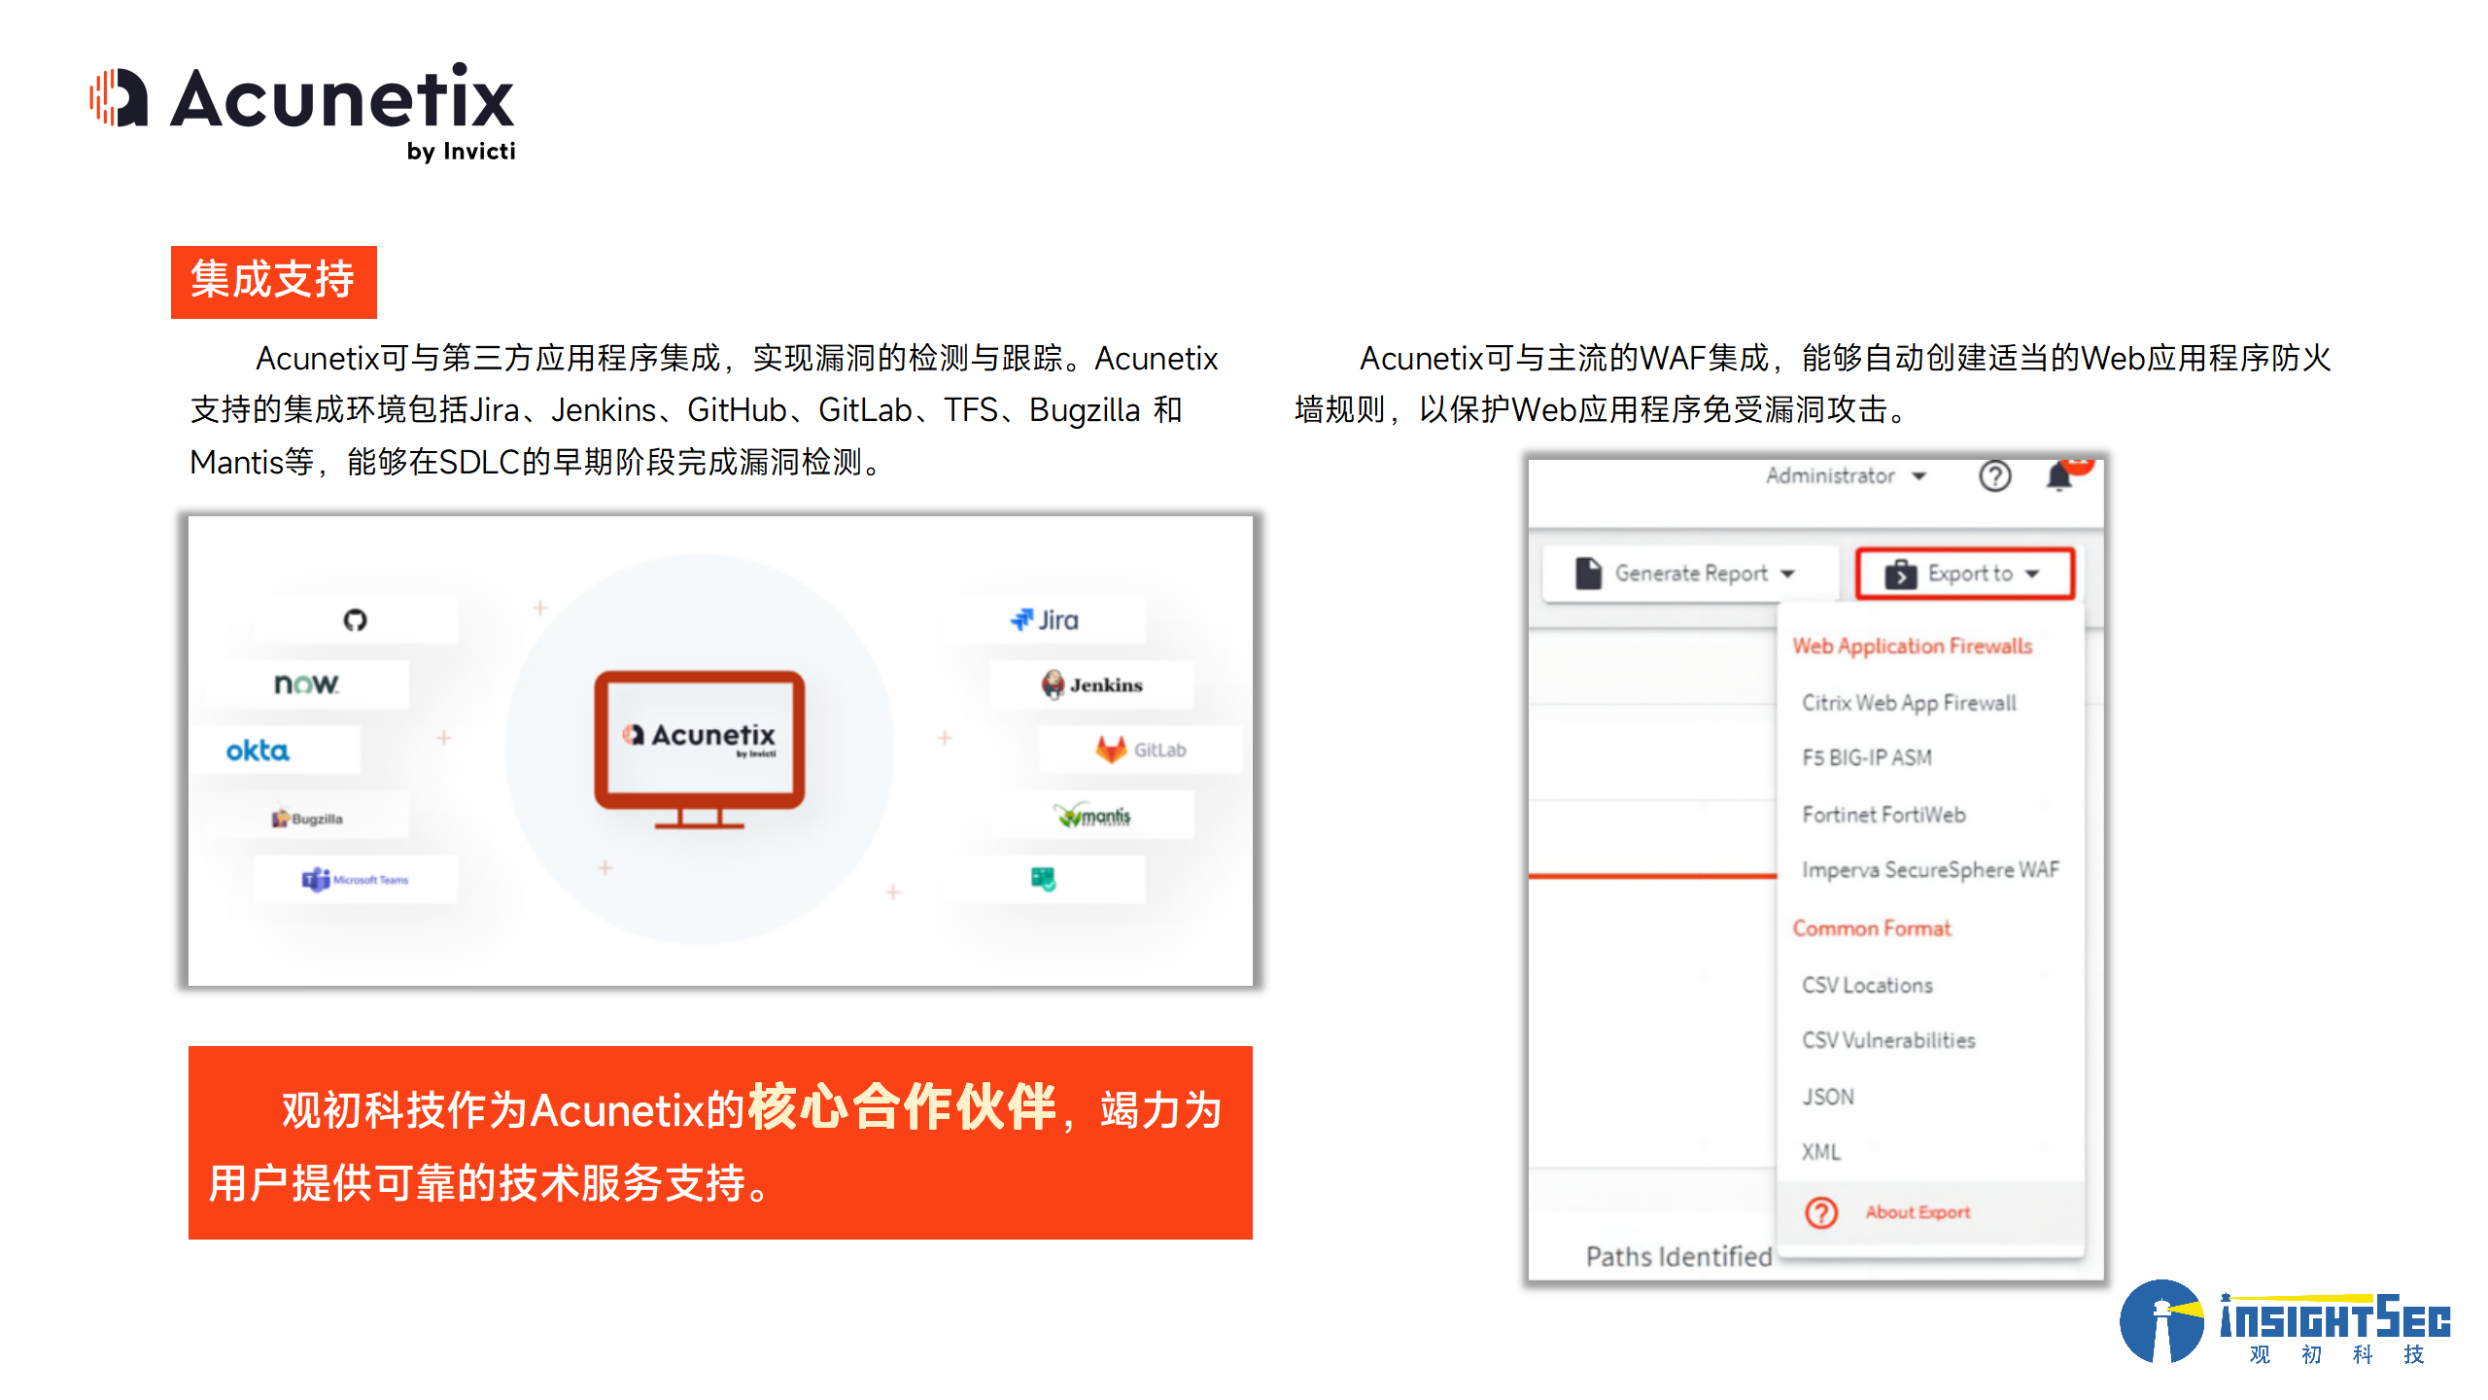2488x1400 pixels.
Task: Click the Jira logo tile
Action: 1044,620
